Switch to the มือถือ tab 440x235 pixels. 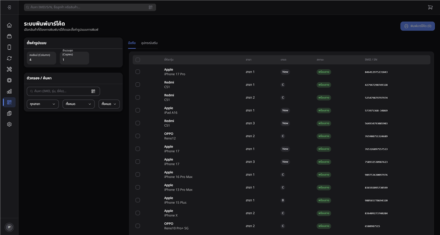point(132,43)
